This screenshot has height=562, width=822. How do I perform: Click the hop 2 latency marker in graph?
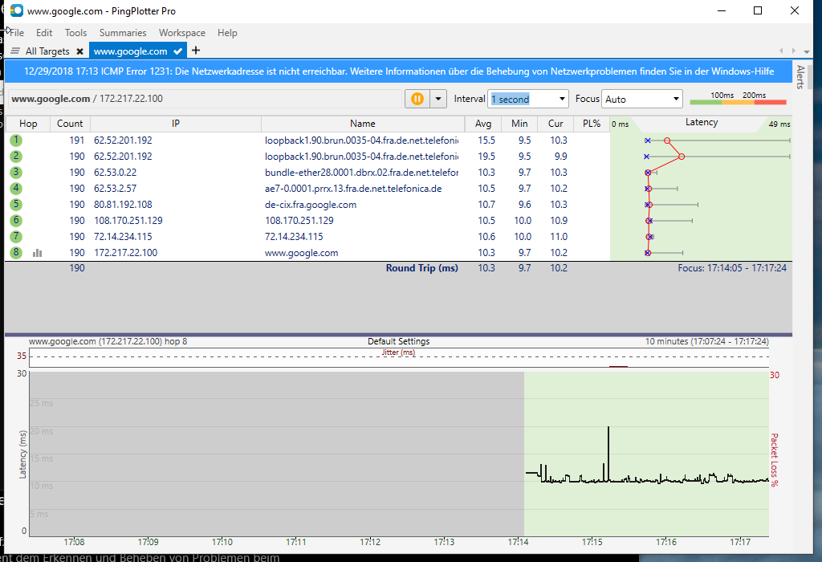coord(681,157)
